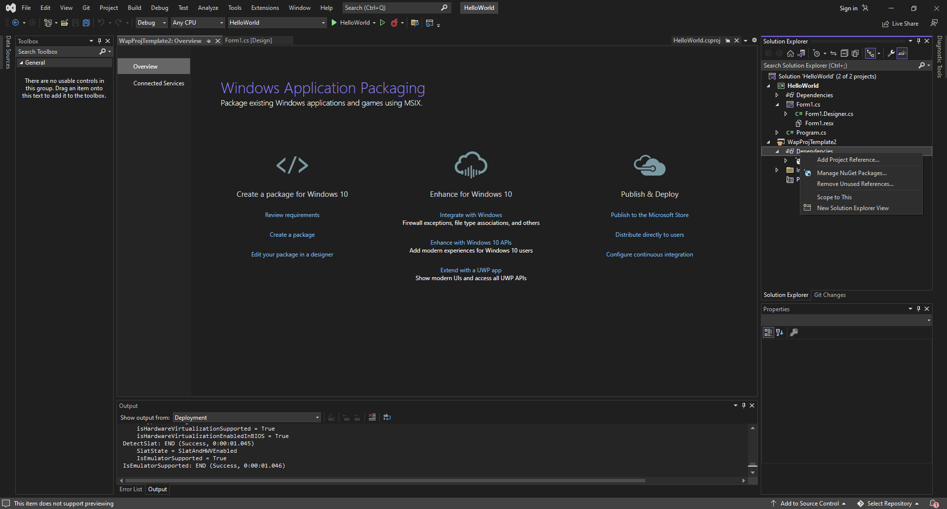Open settings gear next to document tabs
This screenshot has height=509, width=947.
click(754, 40)
